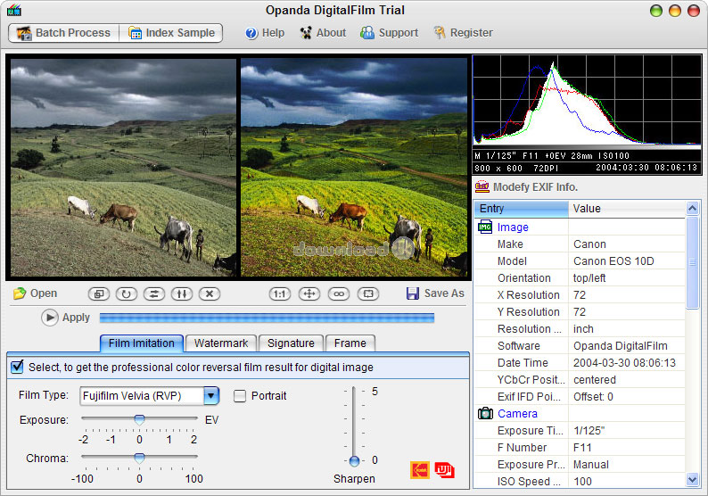Switch to the Watermark tab
The height and width of the screenshot is (496, 708).
point(221,343)
